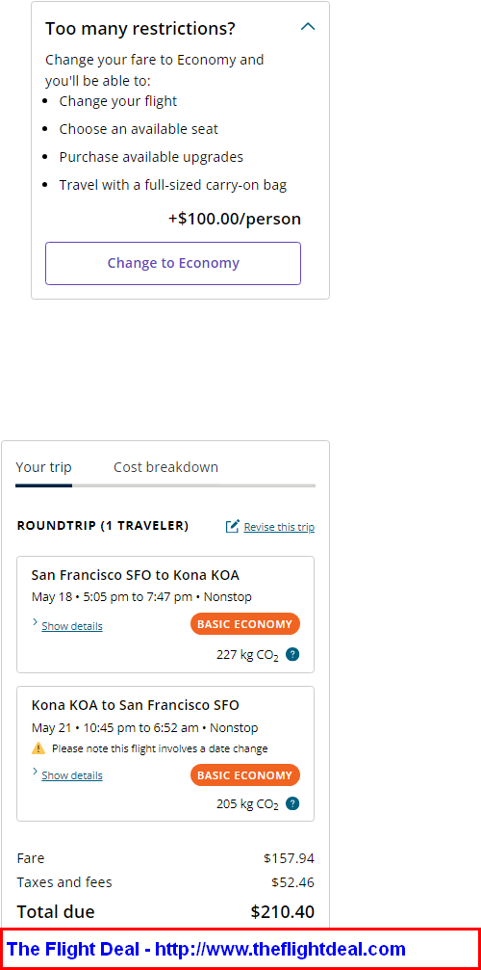Viewport: 481px width, 970px height.
Task: Click Basic Economy badge on SFO to KOA
Action: pyautogui.click(x=245, y=624)
